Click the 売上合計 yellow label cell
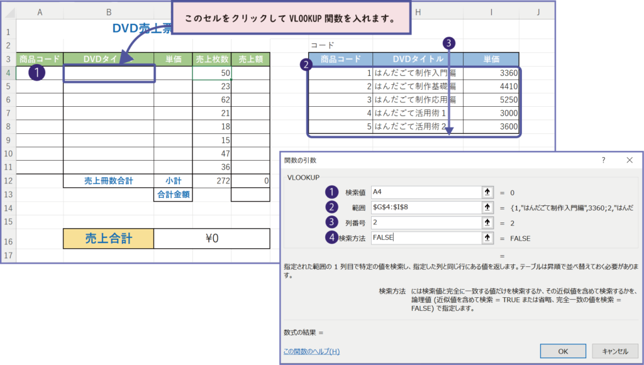 click(x=108, y=239)
